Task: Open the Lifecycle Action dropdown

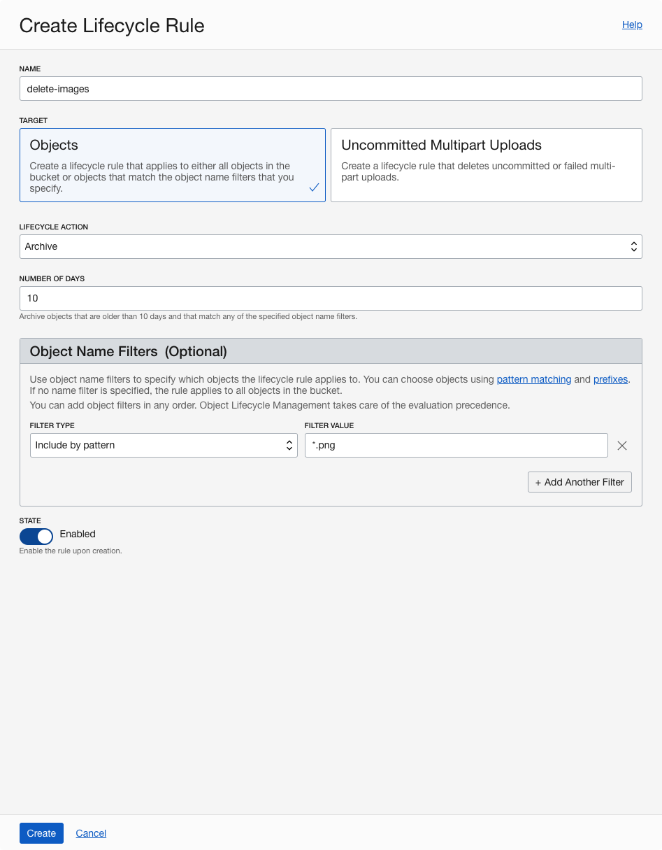Action: pos(330,246)
